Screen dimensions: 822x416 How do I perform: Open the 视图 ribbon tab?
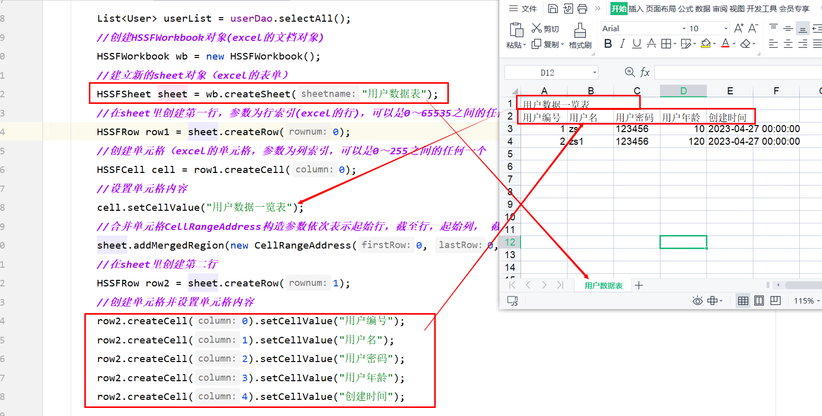[737, 9]
